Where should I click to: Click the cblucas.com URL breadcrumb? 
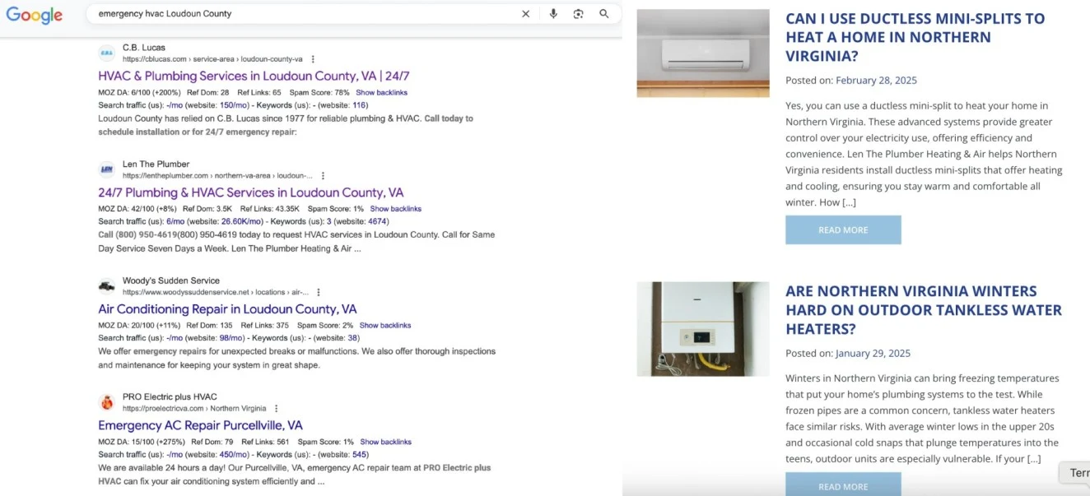point(212,59)
